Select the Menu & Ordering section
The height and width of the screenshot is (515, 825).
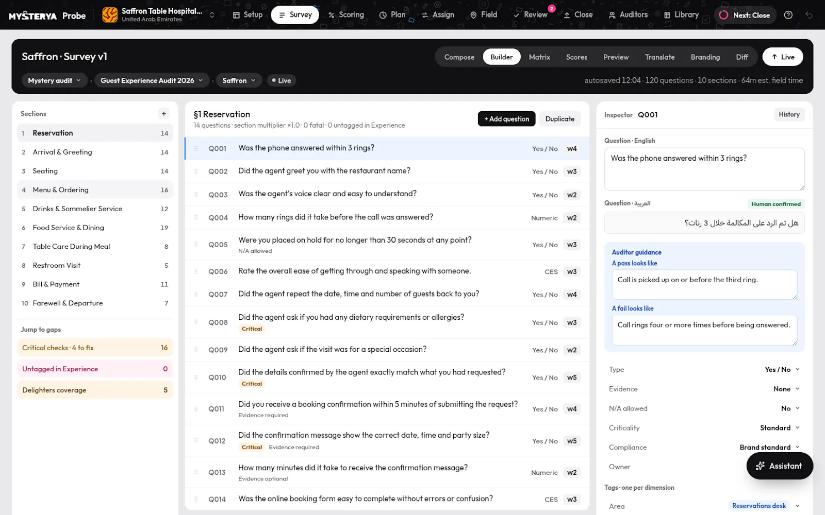tap(95, 190)
